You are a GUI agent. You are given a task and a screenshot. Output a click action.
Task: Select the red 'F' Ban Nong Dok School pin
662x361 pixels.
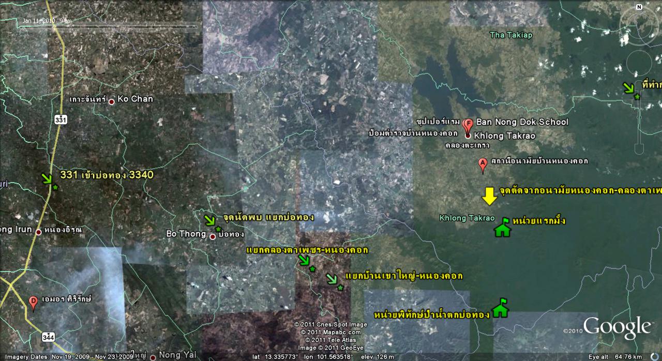point(468,125)
